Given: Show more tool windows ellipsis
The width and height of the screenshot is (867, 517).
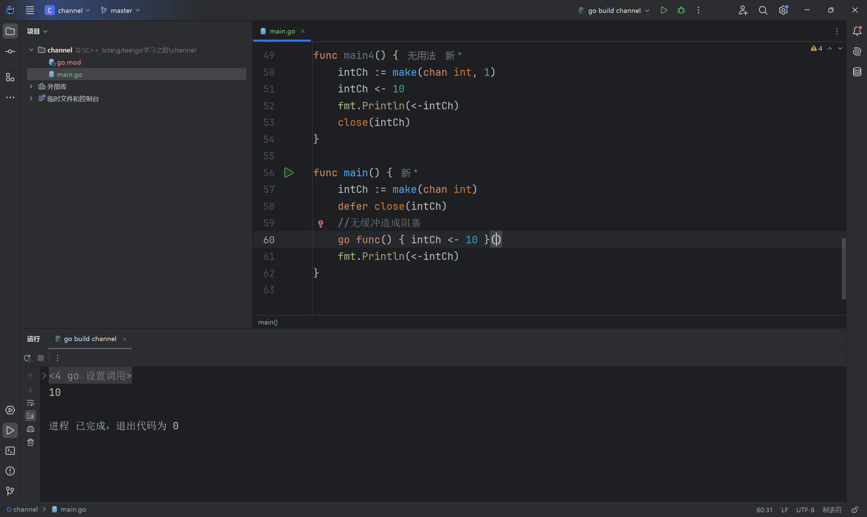Looking at the screenshot, I should point(10,97).
